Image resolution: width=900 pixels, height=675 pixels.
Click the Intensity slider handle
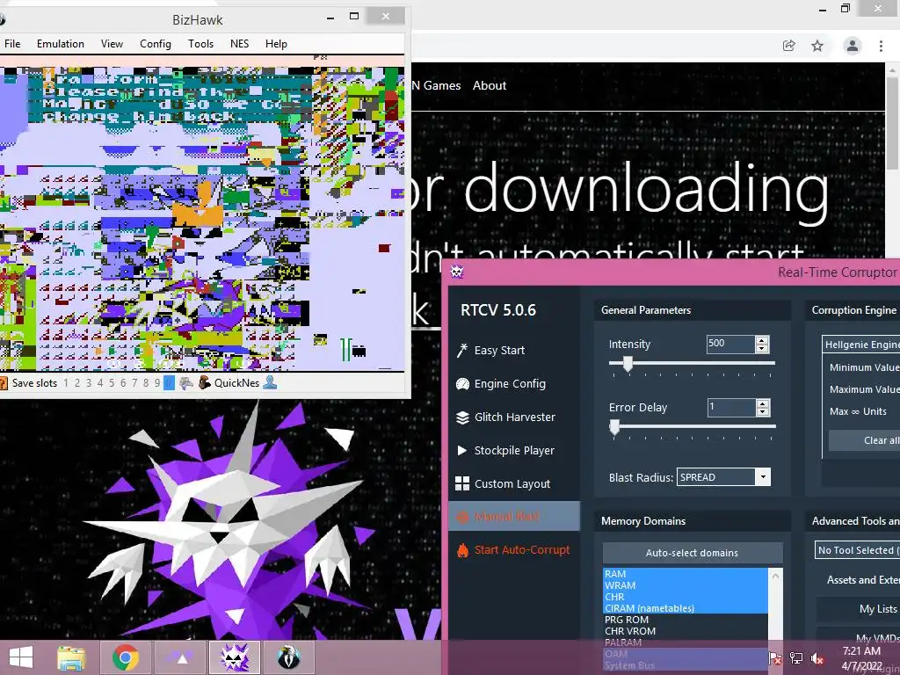628,364
